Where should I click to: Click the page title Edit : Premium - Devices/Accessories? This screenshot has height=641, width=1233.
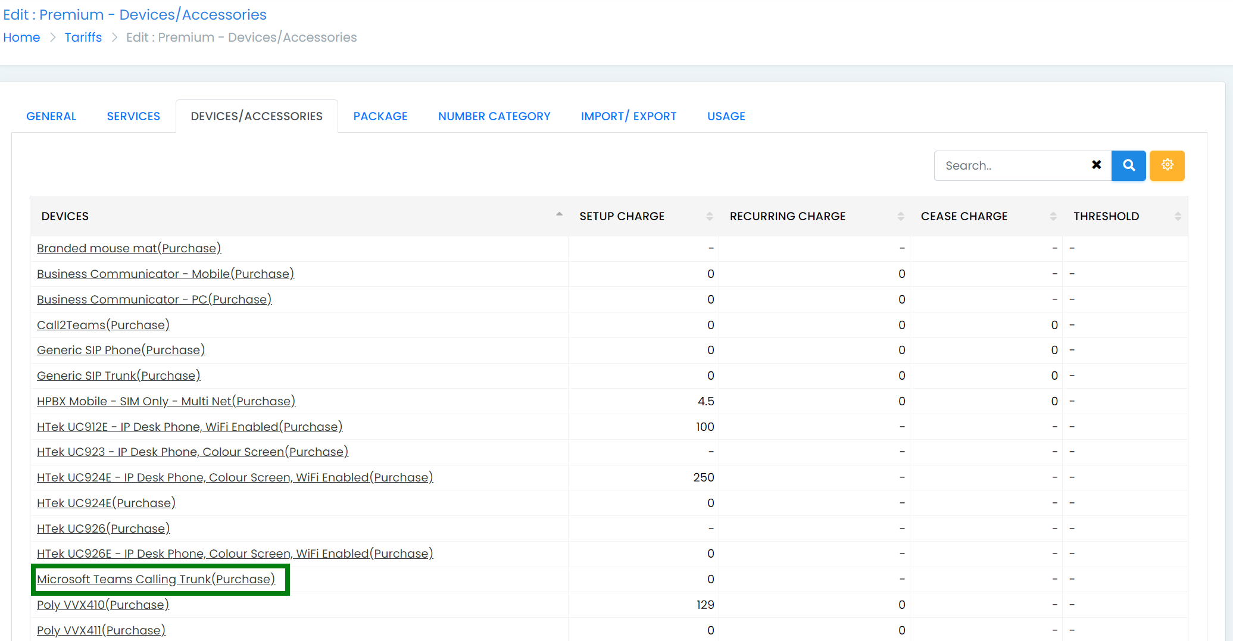point(135,14)
